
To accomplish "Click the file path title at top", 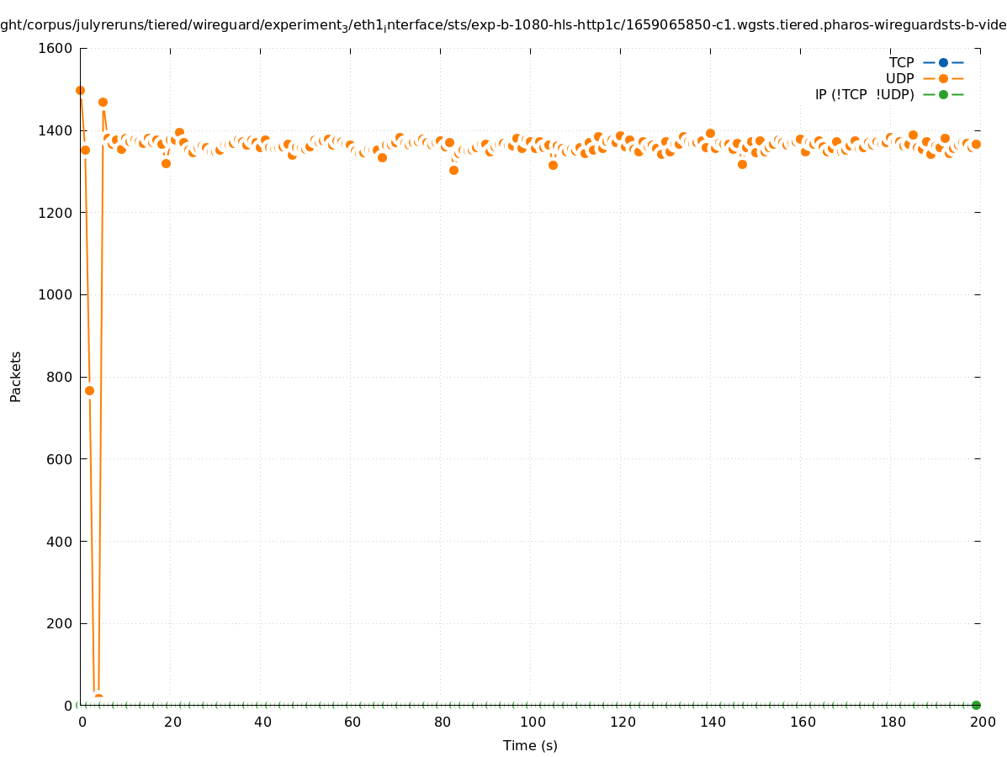I will 503,25.
